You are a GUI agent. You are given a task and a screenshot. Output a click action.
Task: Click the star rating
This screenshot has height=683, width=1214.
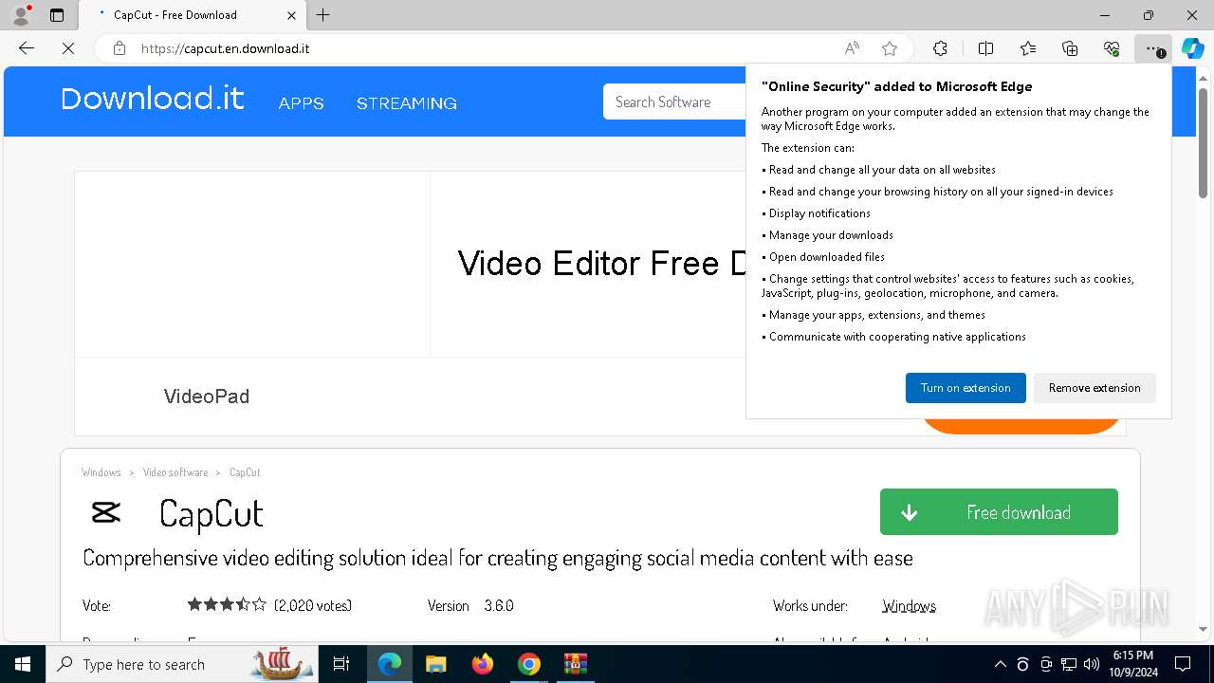tap(227, 604)
